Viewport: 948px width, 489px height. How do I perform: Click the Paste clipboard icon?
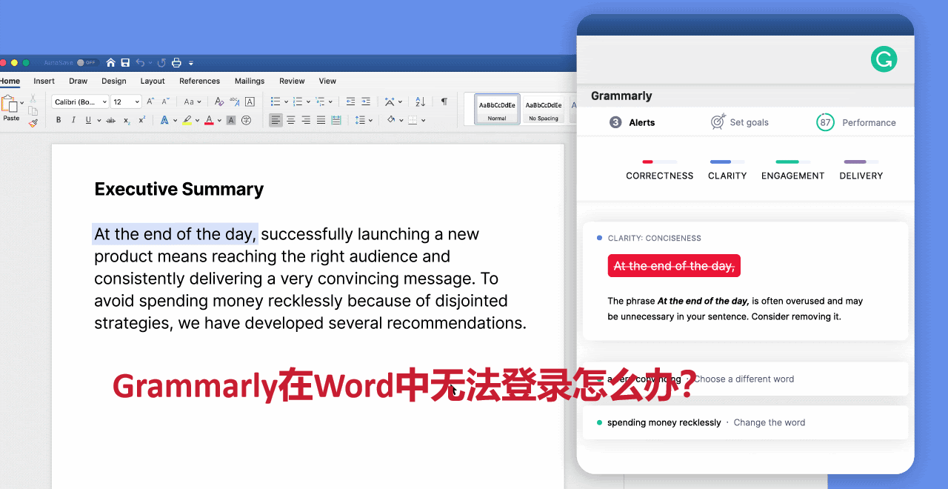point(10,104)
